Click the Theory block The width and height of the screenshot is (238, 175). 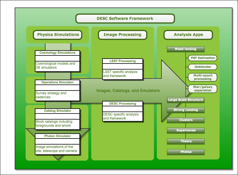pos(186,141)
